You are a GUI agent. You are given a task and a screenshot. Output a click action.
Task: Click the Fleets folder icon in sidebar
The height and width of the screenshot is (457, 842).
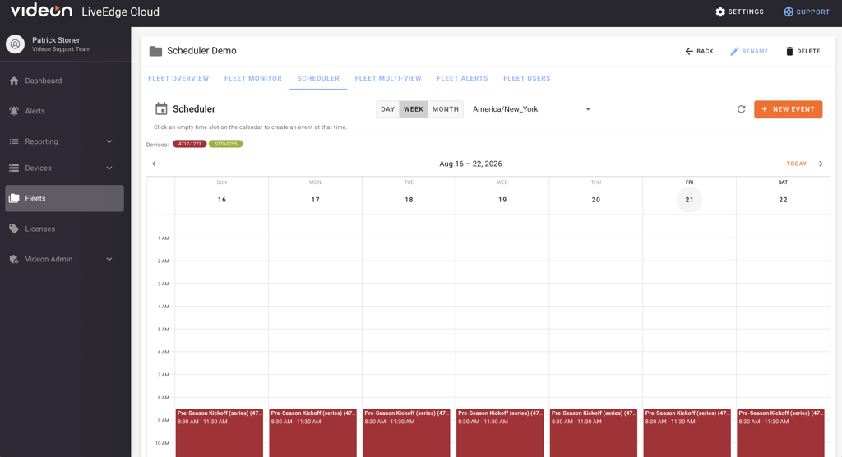[x=14, y=198]
